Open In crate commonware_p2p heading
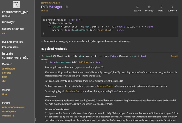The width and height of the screenshot is (182, 123). click(15, 56)
